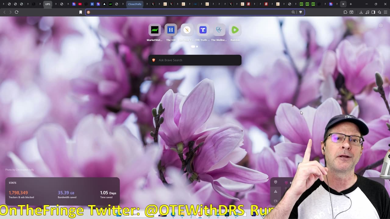Screen dimensions: 390x219
Task: Select the Brave VPN shield widget icon
Action: point(275,182)
